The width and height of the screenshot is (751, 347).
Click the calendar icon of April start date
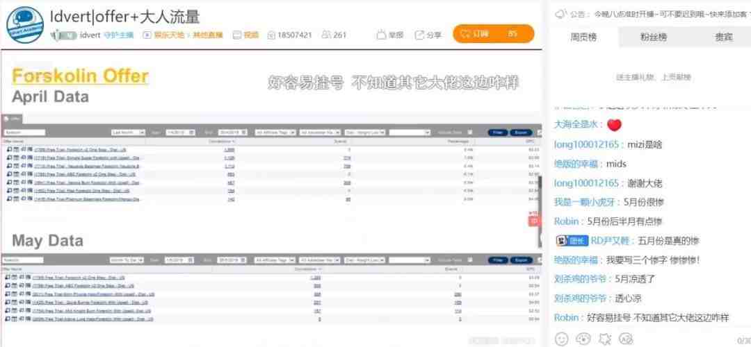(x=192, y=132)
